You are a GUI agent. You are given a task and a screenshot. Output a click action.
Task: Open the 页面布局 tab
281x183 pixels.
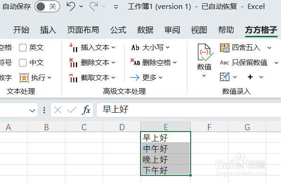pyautogui.click(x=83, y=30)
